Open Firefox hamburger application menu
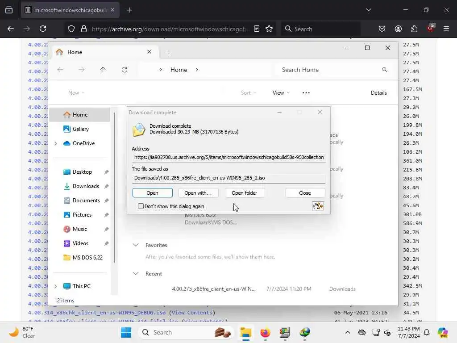Viewport: 457px width, 343px height. [x=446, y=29]
